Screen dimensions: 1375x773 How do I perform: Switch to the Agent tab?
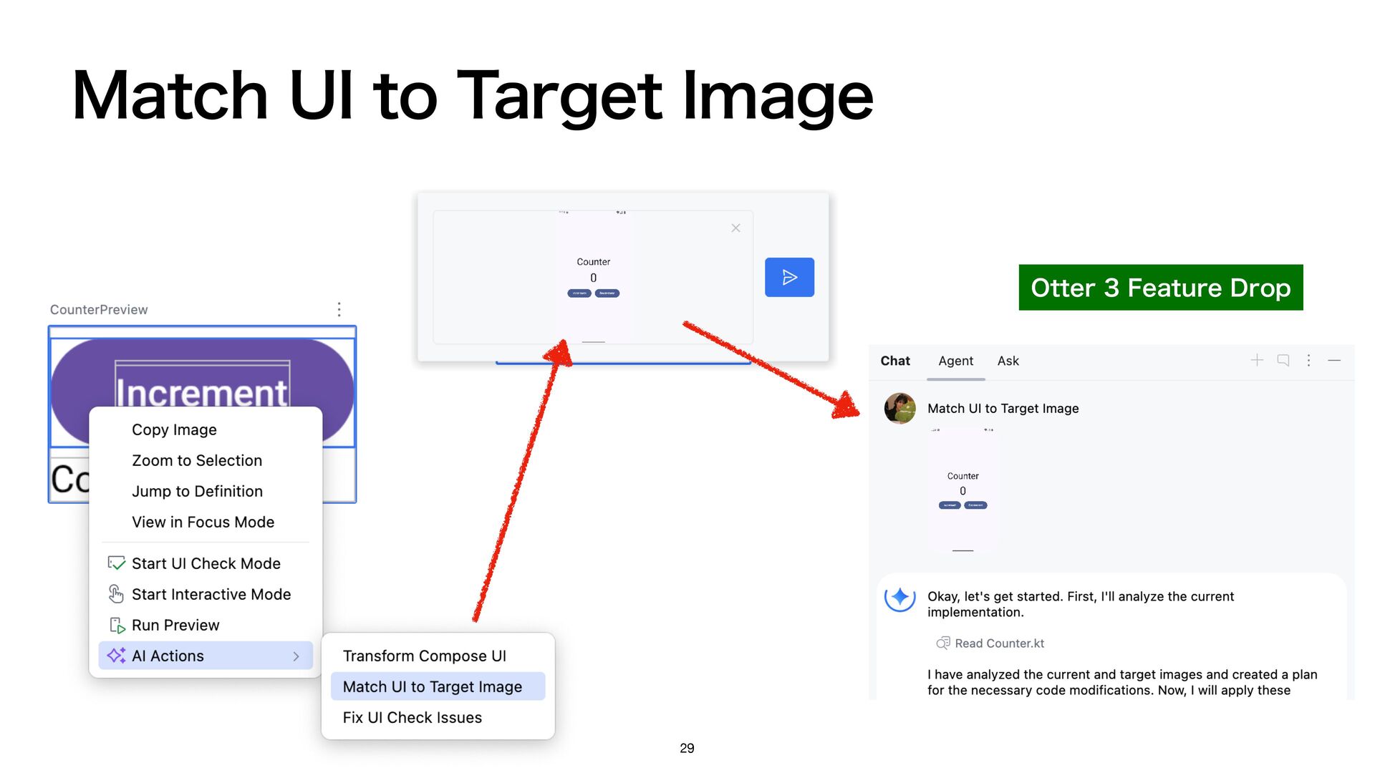955,361
